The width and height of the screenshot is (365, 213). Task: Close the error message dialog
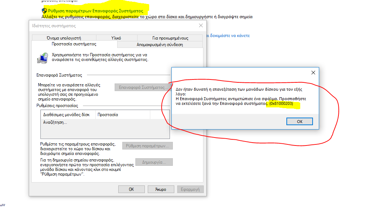(x=313, y=73)
